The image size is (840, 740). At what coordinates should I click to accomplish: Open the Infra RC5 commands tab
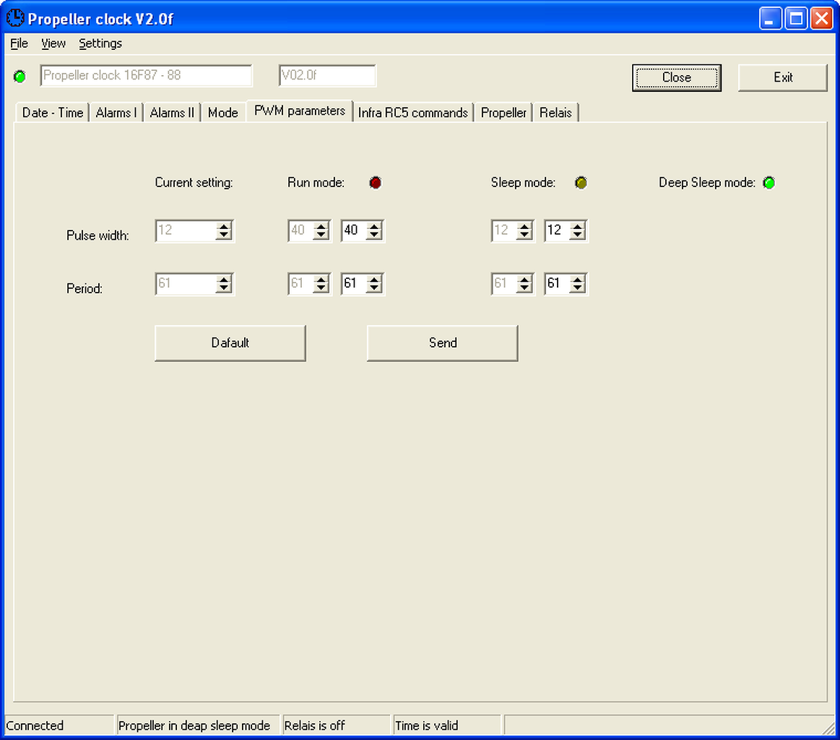[413, 113]
